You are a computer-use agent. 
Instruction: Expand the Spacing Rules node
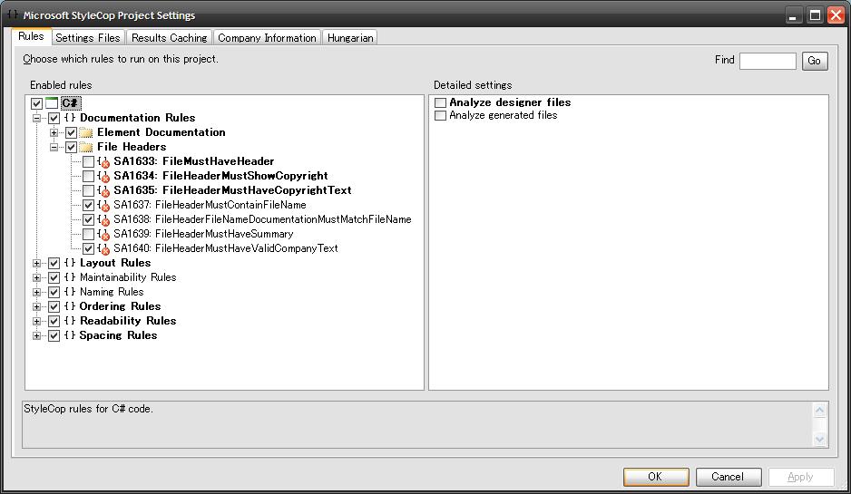(x=36, y=335)
